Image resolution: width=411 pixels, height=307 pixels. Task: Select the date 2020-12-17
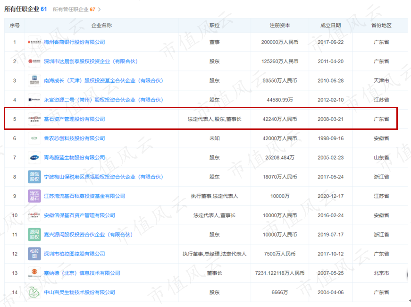pos(330,196)
